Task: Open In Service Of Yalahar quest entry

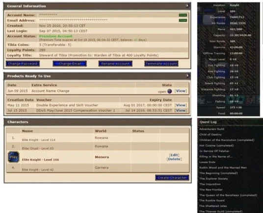Action: (x=214, y=151)
